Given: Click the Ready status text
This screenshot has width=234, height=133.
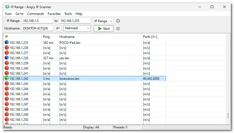Looking at the screenshot, I should click(x=8, y=127).
